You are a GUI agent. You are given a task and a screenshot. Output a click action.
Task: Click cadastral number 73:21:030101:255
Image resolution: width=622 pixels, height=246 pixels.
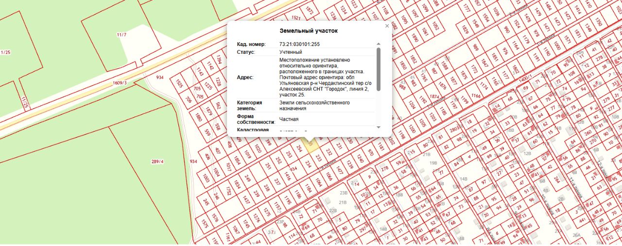click(x=299, y=45)
